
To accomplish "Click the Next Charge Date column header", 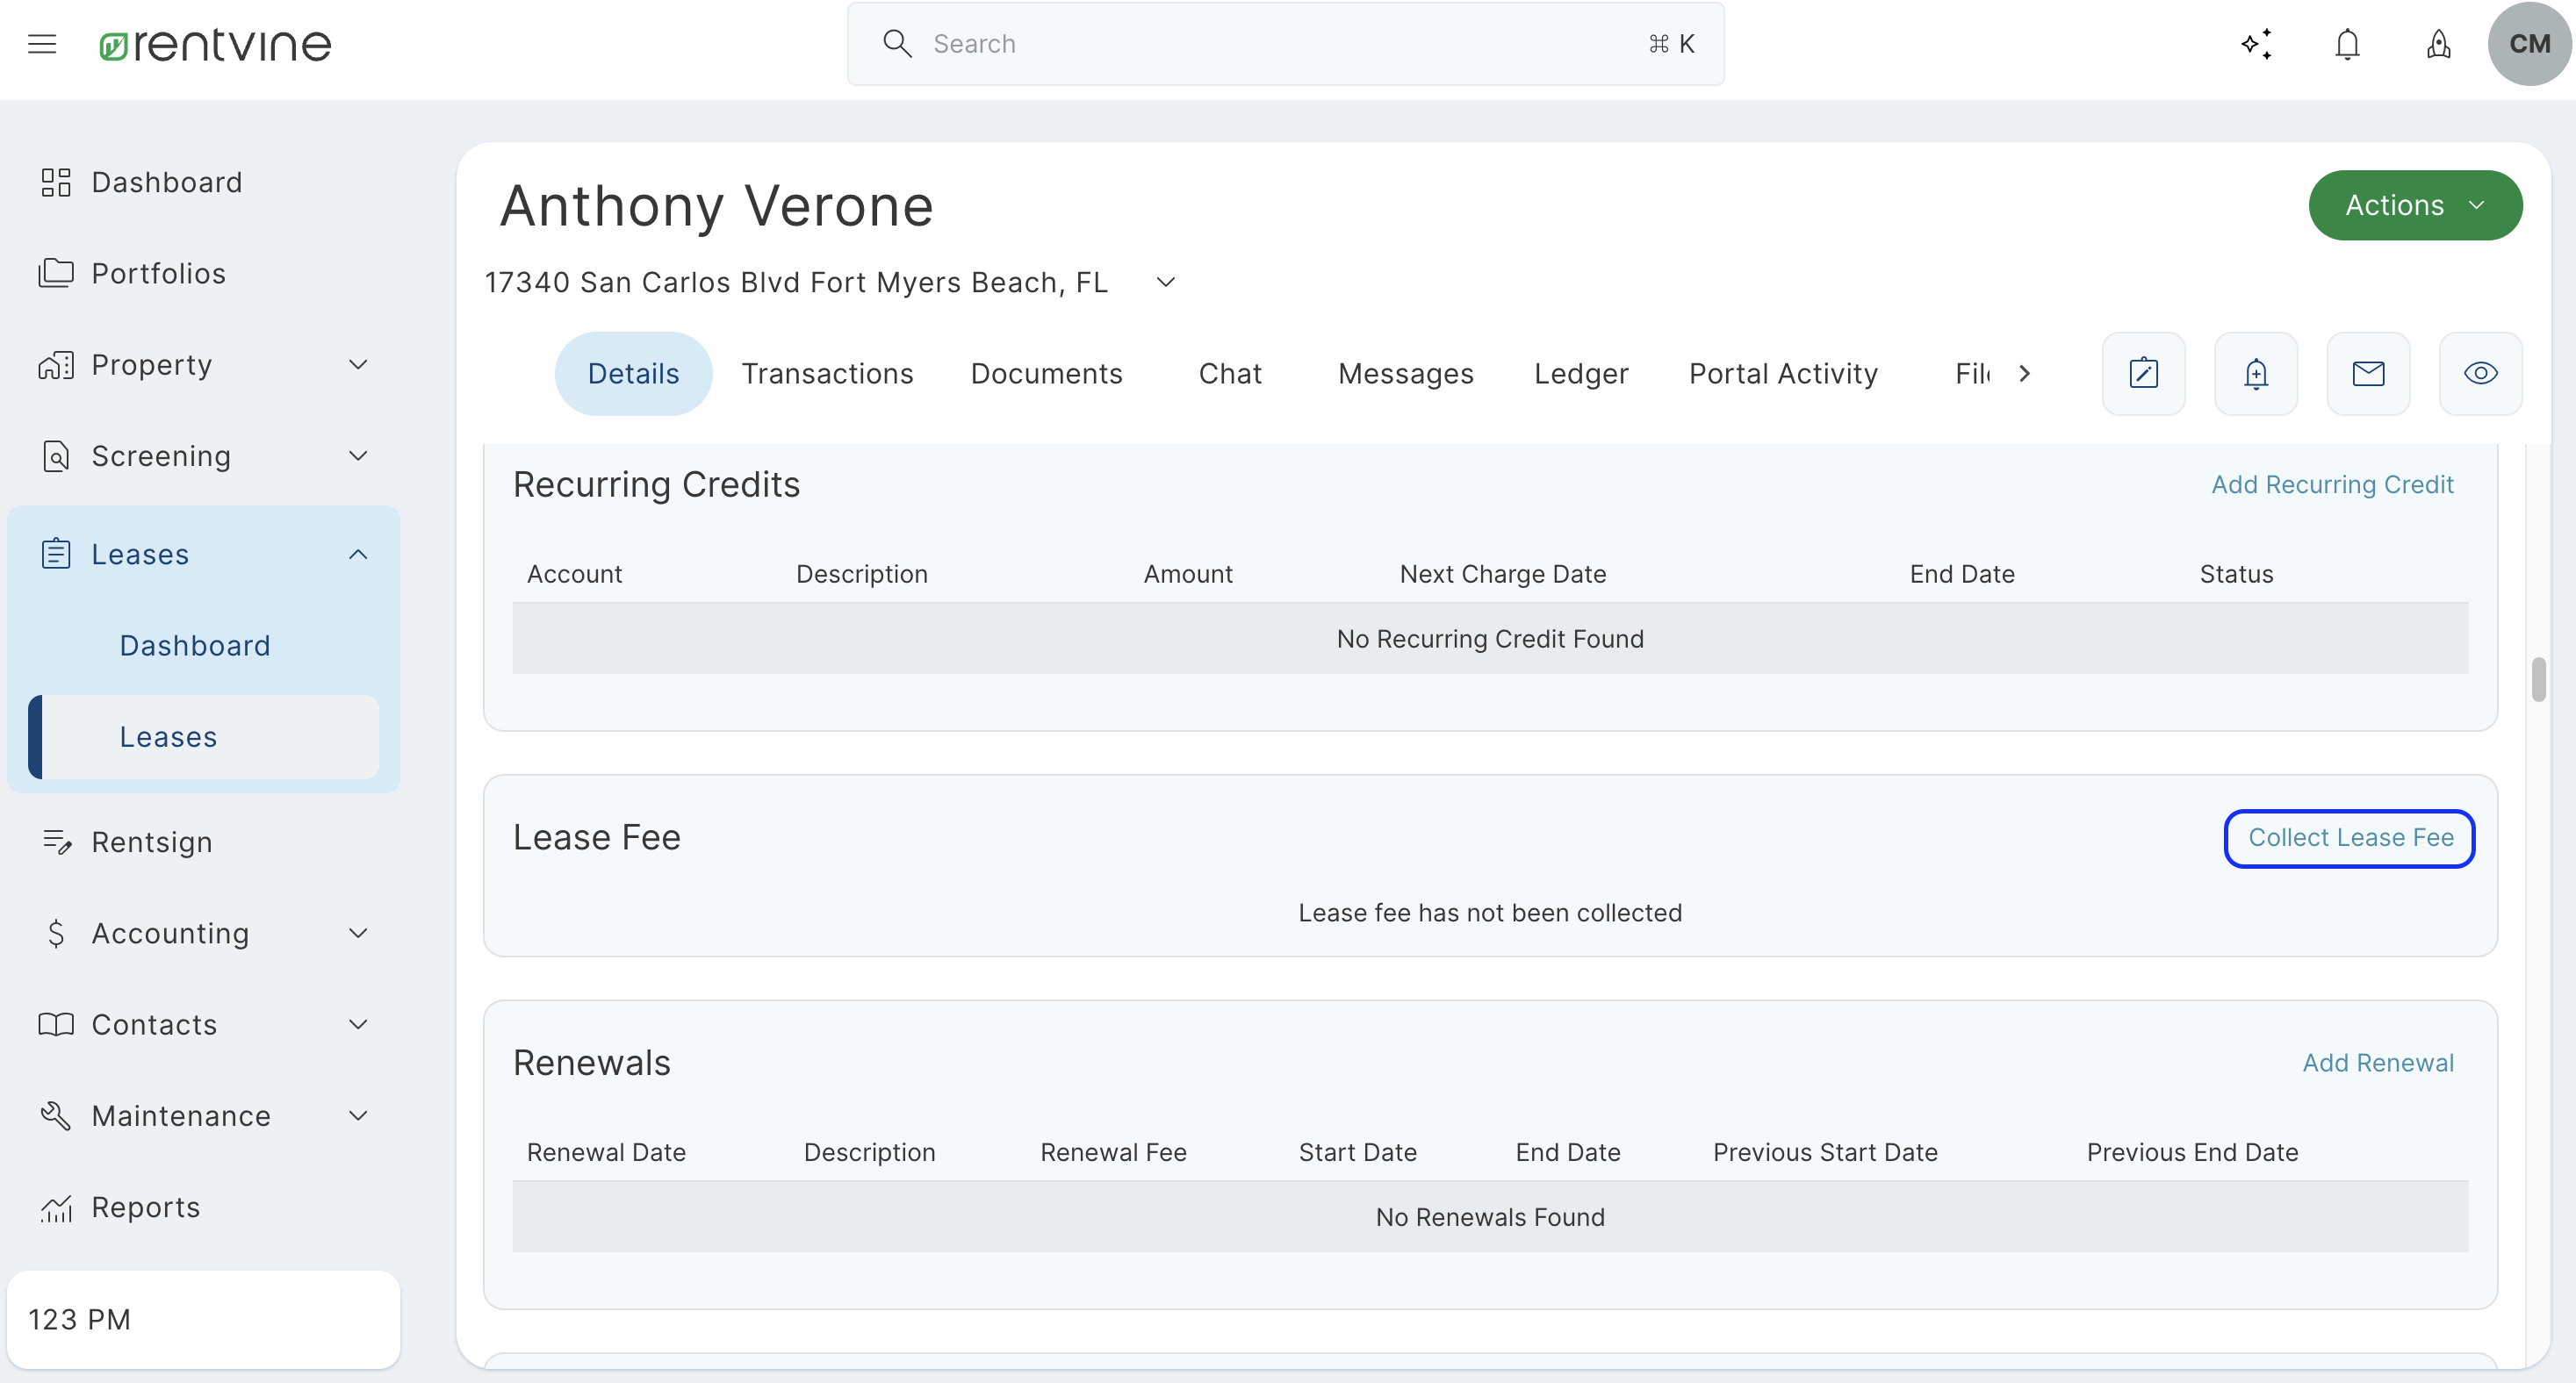I will (1502, 574).
